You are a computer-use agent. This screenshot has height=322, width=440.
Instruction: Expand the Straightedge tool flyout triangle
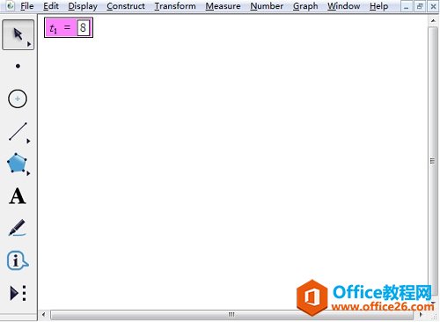28,141
